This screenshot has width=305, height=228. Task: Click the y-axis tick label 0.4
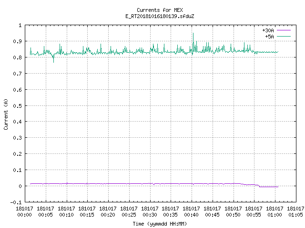point(17,122)
